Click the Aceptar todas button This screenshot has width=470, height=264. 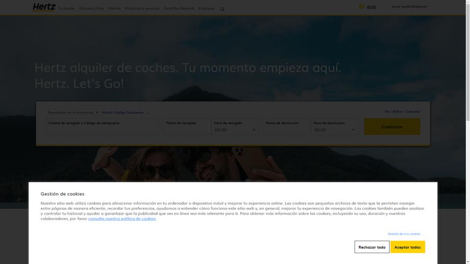pos(408,247)
